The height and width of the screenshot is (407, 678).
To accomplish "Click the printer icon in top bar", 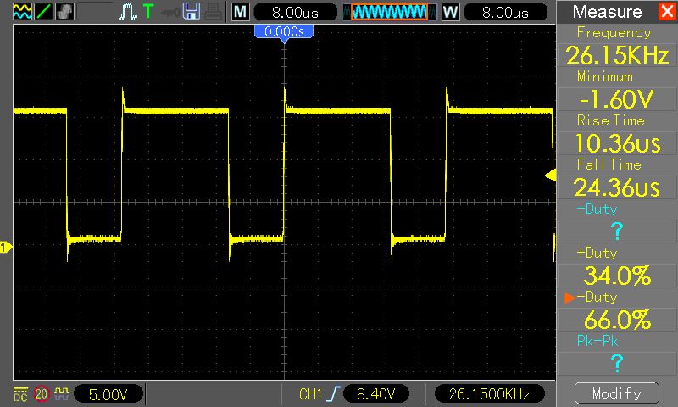I will 212,12.
